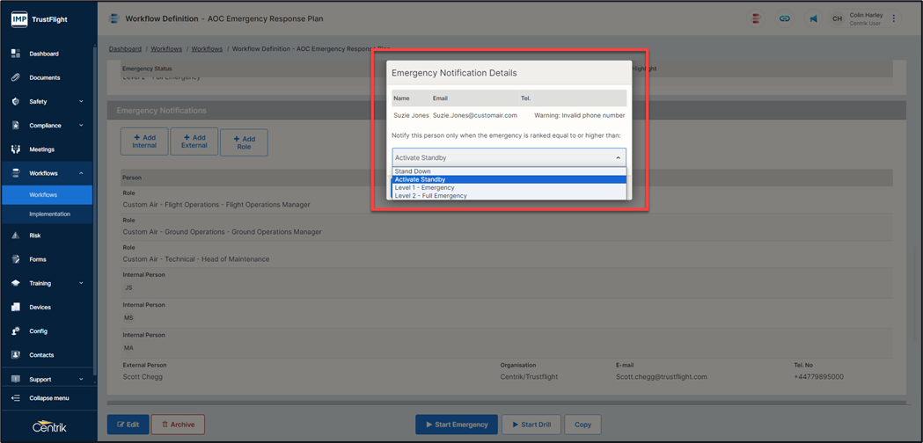
Task: Click the Dashboard icon in sidebar
Action: (16, 54)
